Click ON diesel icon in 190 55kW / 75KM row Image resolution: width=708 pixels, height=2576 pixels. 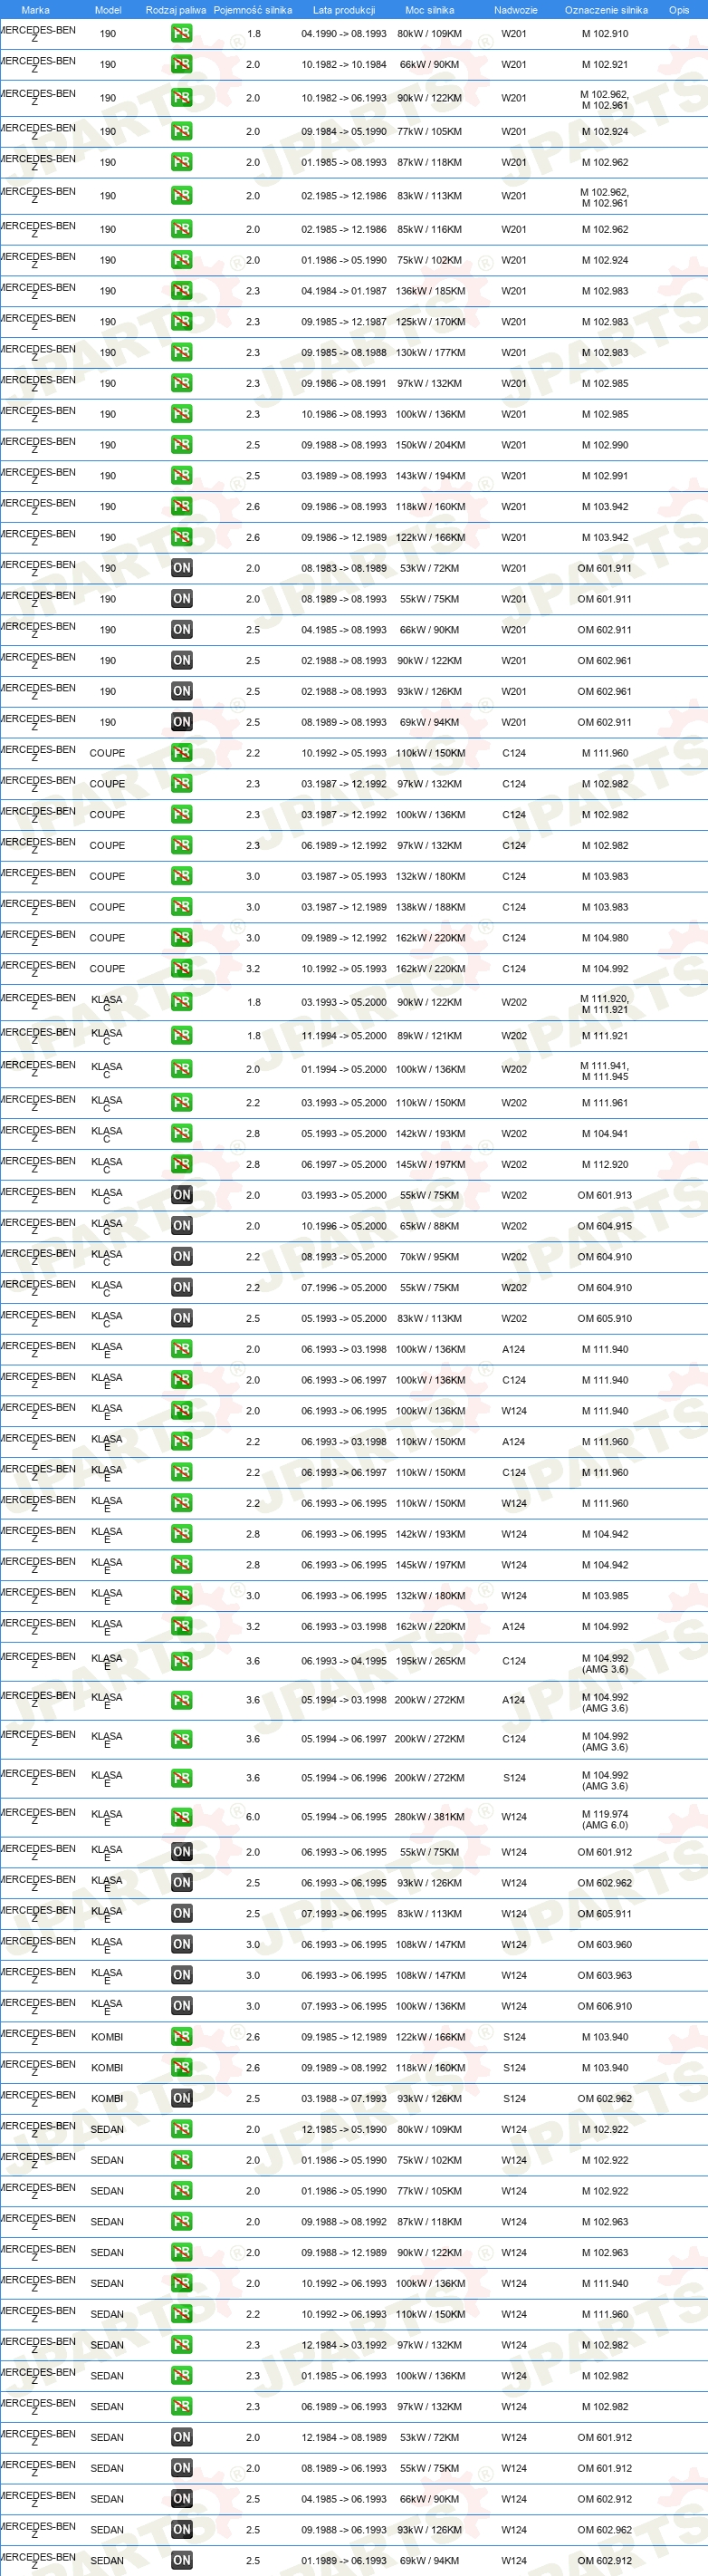181,599
